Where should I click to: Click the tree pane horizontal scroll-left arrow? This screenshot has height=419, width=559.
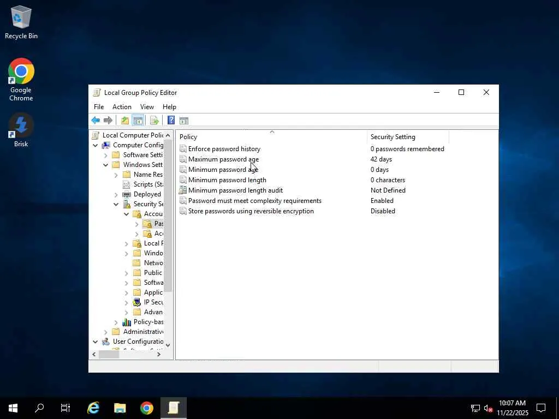pyautogui.click(x=94, y=354)
